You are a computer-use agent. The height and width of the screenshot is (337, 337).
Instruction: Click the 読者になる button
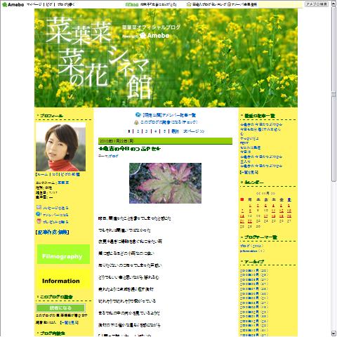pos(60,308)
